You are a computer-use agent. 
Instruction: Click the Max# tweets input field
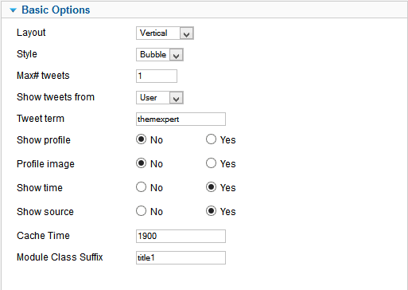pos(157,76)
